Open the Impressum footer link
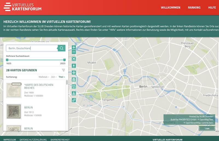The image size is (219, 141). coord(10,140)
